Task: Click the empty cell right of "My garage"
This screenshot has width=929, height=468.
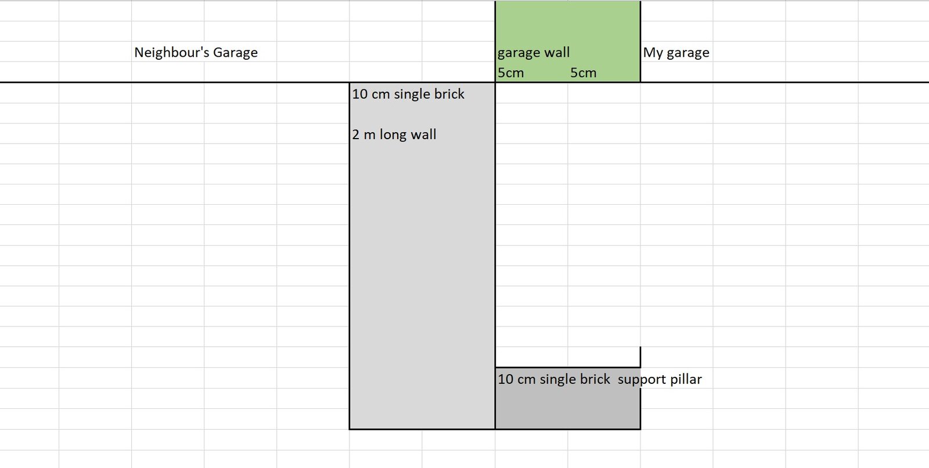Action: pos(749,52)
